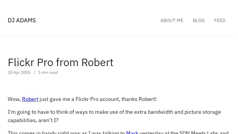Click the horizontal divider below the header
This screenshot has height=134, width=238.
119,36
